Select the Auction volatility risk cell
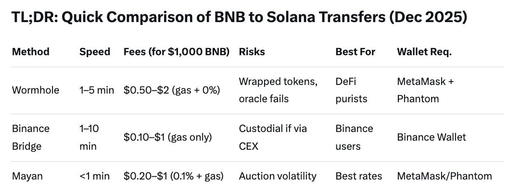This screenshot has height=192, width=508. (x=278, y=176)
